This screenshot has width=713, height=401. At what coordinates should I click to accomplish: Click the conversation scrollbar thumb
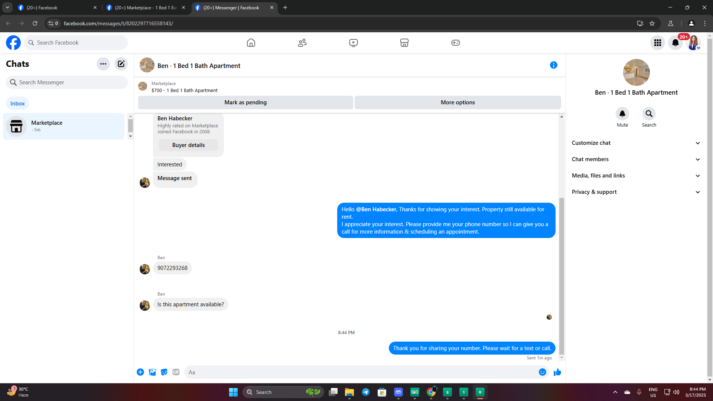pos(561,276)
